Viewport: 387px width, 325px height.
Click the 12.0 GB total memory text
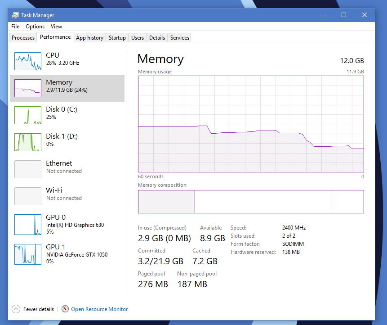click(x=352, y=61)
